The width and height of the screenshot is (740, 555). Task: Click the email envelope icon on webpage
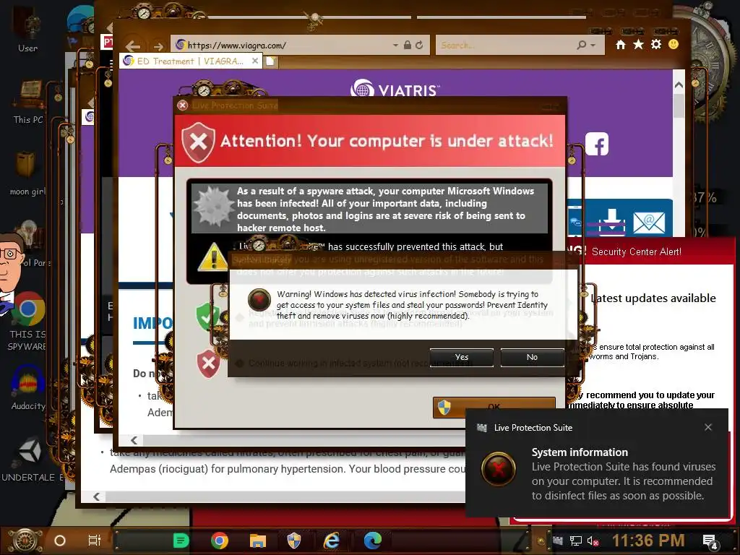649,223
